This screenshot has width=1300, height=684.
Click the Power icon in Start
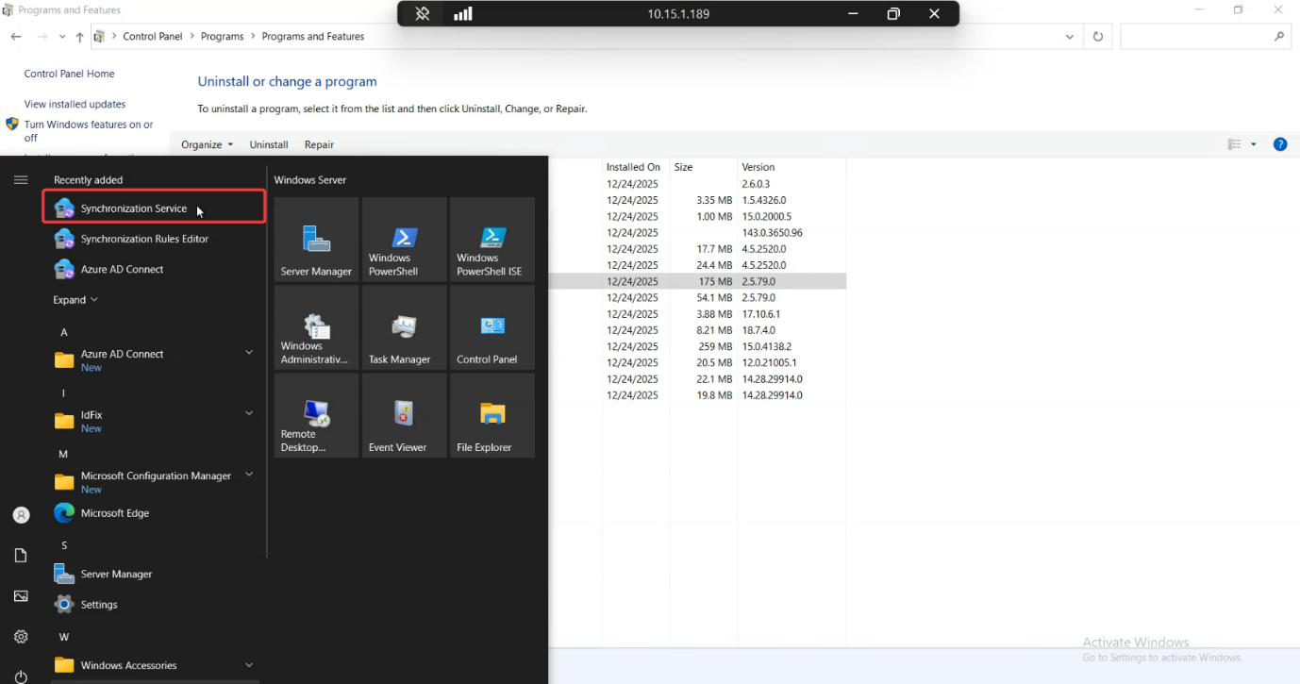pos(21,676)
